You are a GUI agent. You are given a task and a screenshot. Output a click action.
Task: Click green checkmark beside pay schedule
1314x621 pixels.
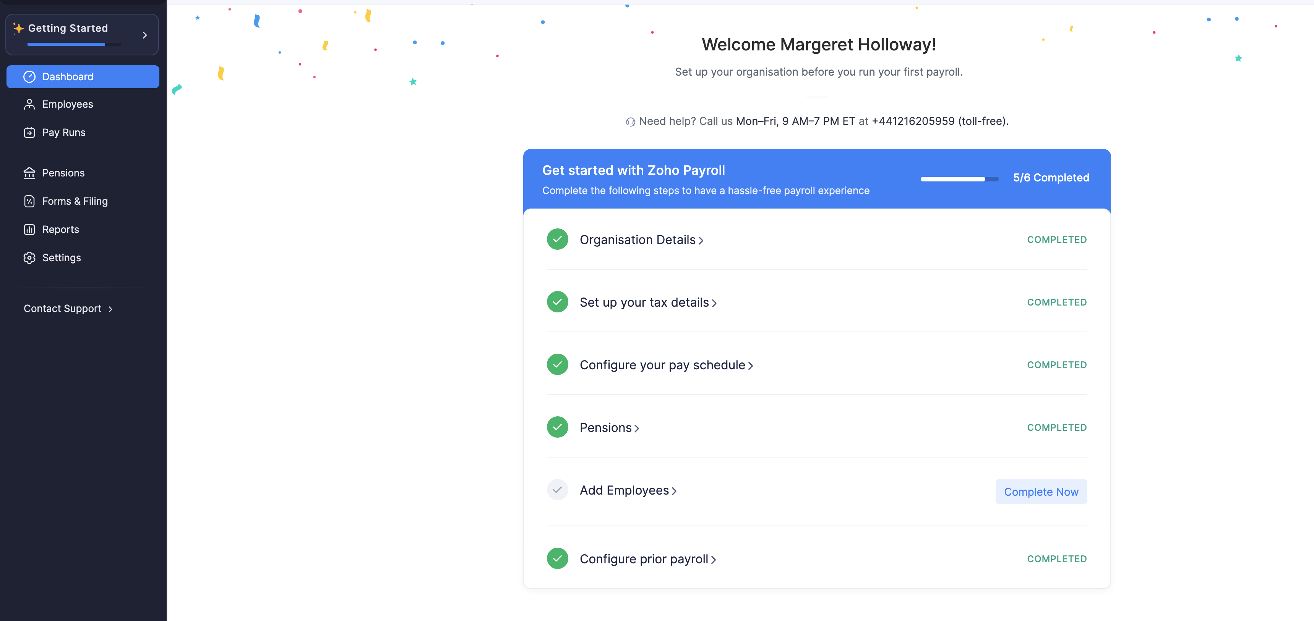(558, 365)
